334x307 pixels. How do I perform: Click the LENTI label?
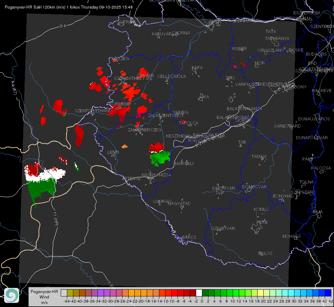[113, 152]
